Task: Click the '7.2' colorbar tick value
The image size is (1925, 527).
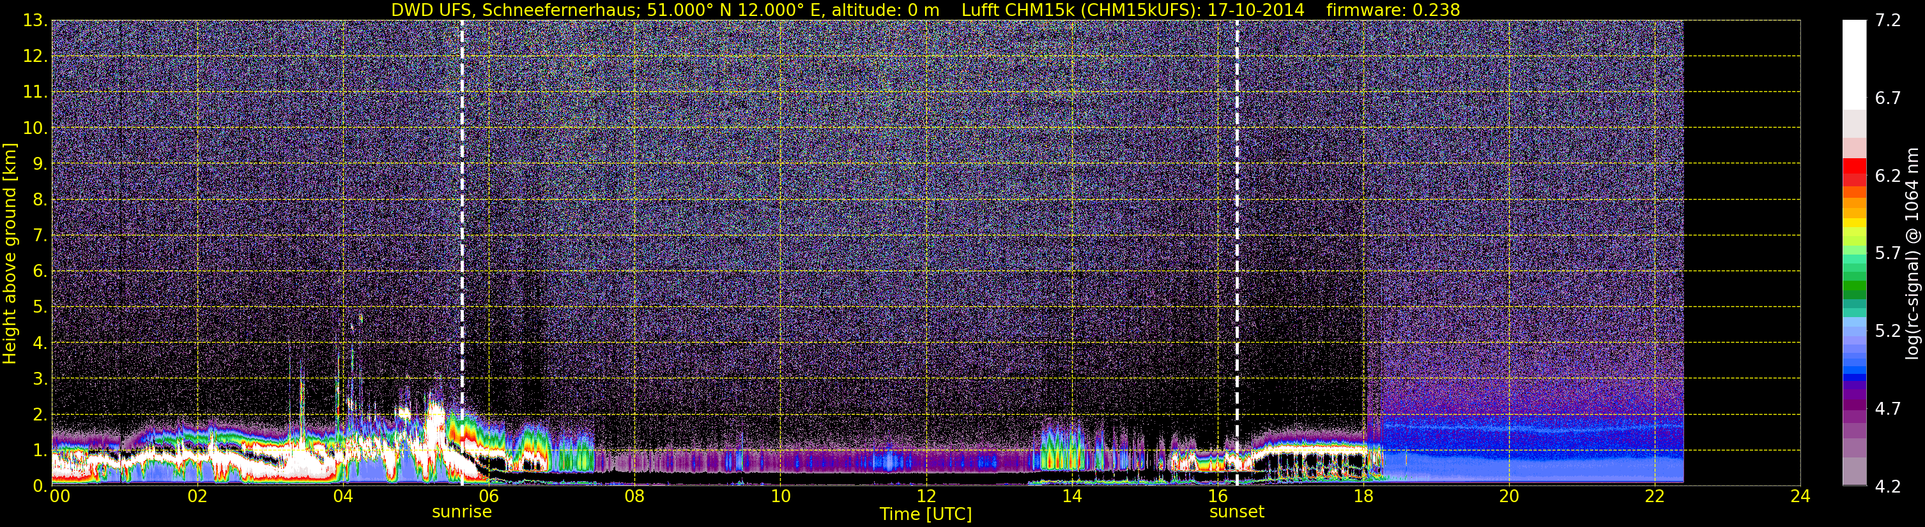Action: point(1888,21)
